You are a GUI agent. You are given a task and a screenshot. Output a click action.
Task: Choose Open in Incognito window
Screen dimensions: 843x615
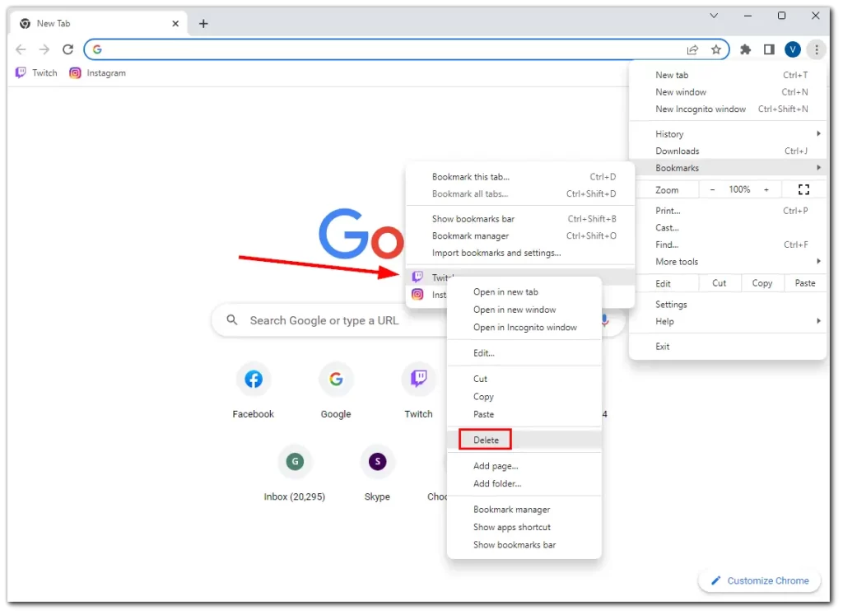(x=524, y=328)
